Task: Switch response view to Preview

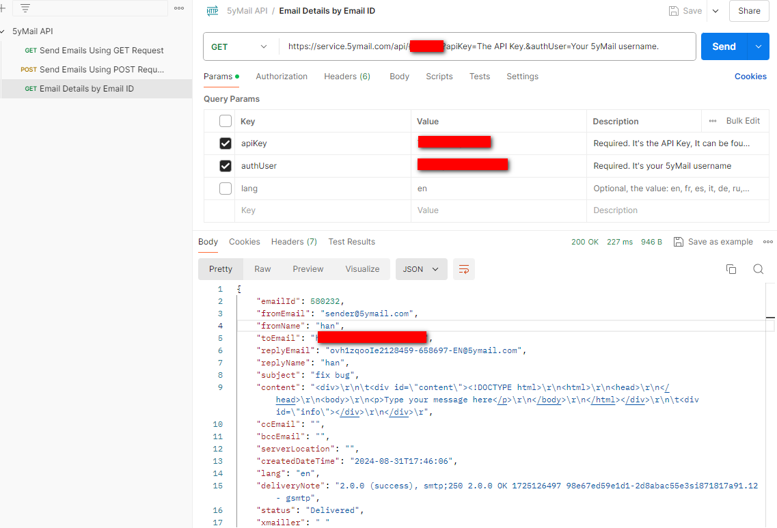Action: pyautogui.click(x=308, y=269)
